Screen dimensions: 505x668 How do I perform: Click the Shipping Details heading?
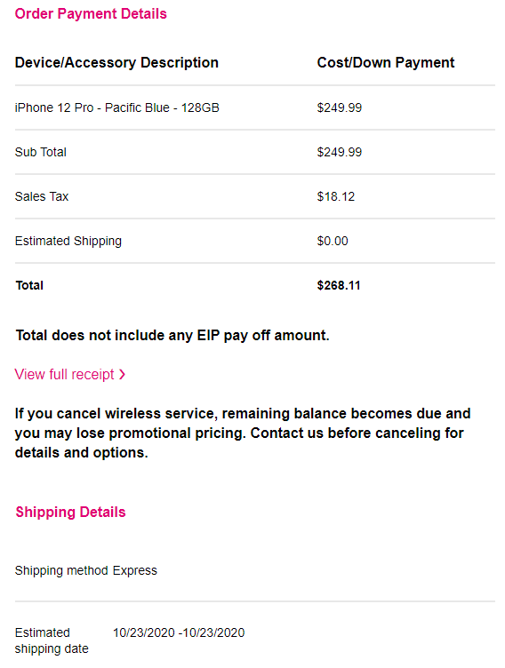click(71, 512)
